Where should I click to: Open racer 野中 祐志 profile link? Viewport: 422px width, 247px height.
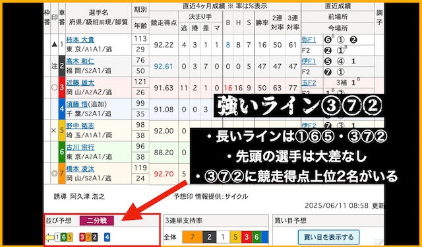tap(80, 126)
